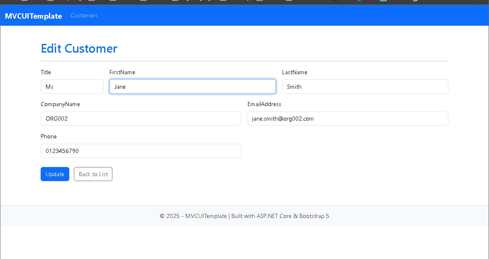489x259 pixels.
Task: Click the teal circular app icon in the taskbar
Action: (359, 1)
